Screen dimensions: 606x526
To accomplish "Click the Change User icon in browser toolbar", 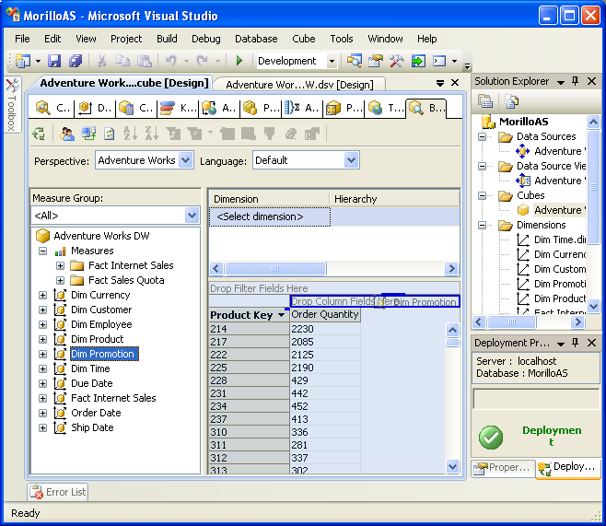I will coord(67,134).
